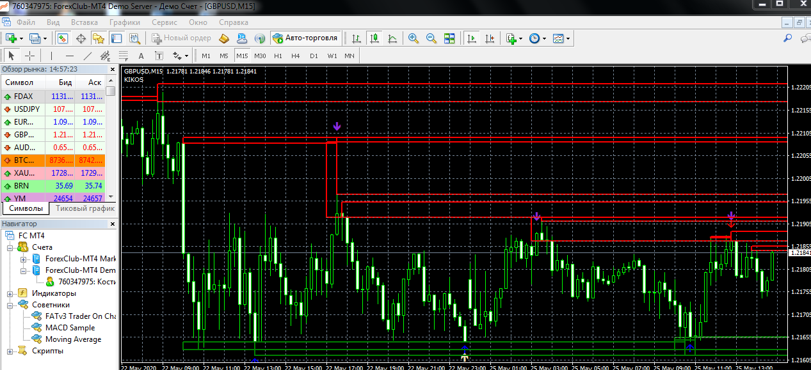Toggle chart auto-scroll to latest bar
Screen dimensions: 811x370
point(472,38)
